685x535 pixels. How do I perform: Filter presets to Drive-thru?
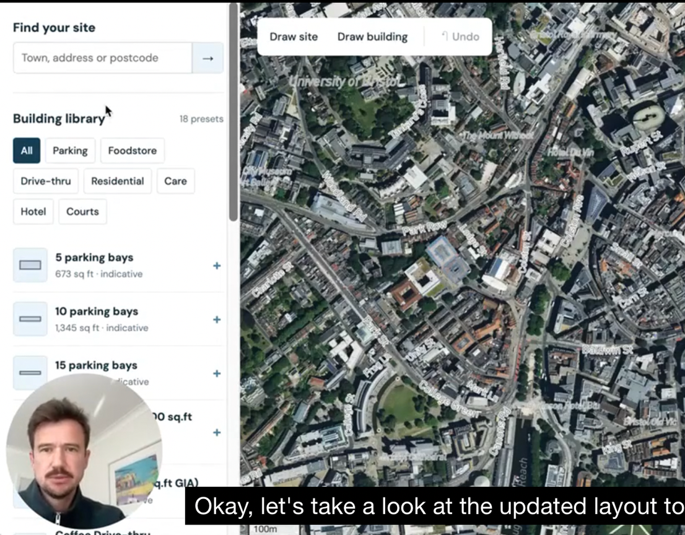pyautogui.click(x=46, y=181)
